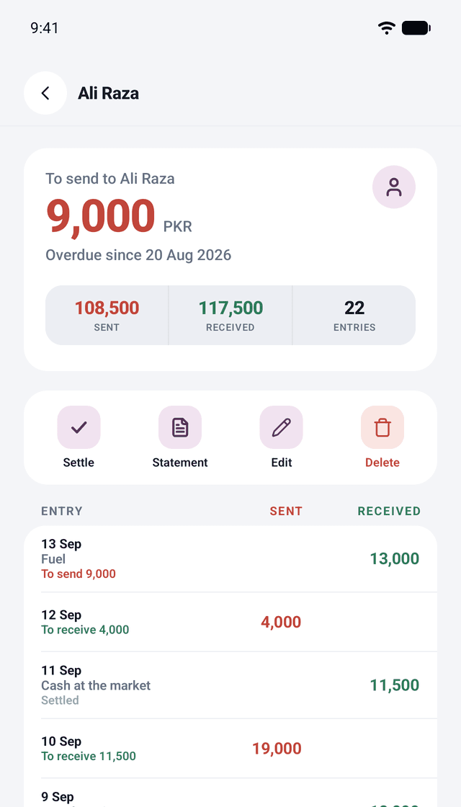The image size is (461, 807).
Task: Tap the Delete trash icon
Action: 382,427
